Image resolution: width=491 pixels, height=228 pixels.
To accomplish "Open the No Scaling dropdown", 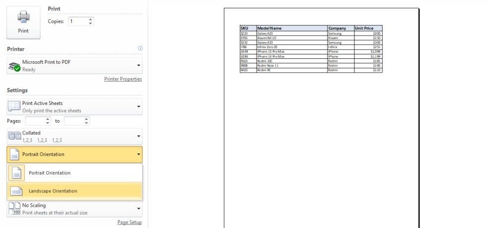I will 74,209.
